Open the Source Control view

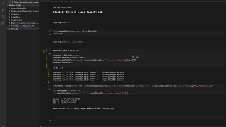[x=3, y=10]
